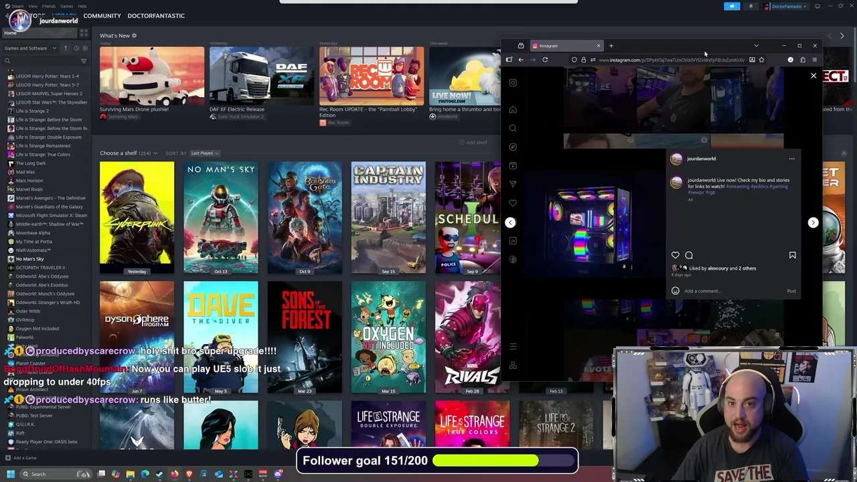Viewport: 857px width, 482px height.
Task: Click Add a Game in Steam
Action: [21, 458]
